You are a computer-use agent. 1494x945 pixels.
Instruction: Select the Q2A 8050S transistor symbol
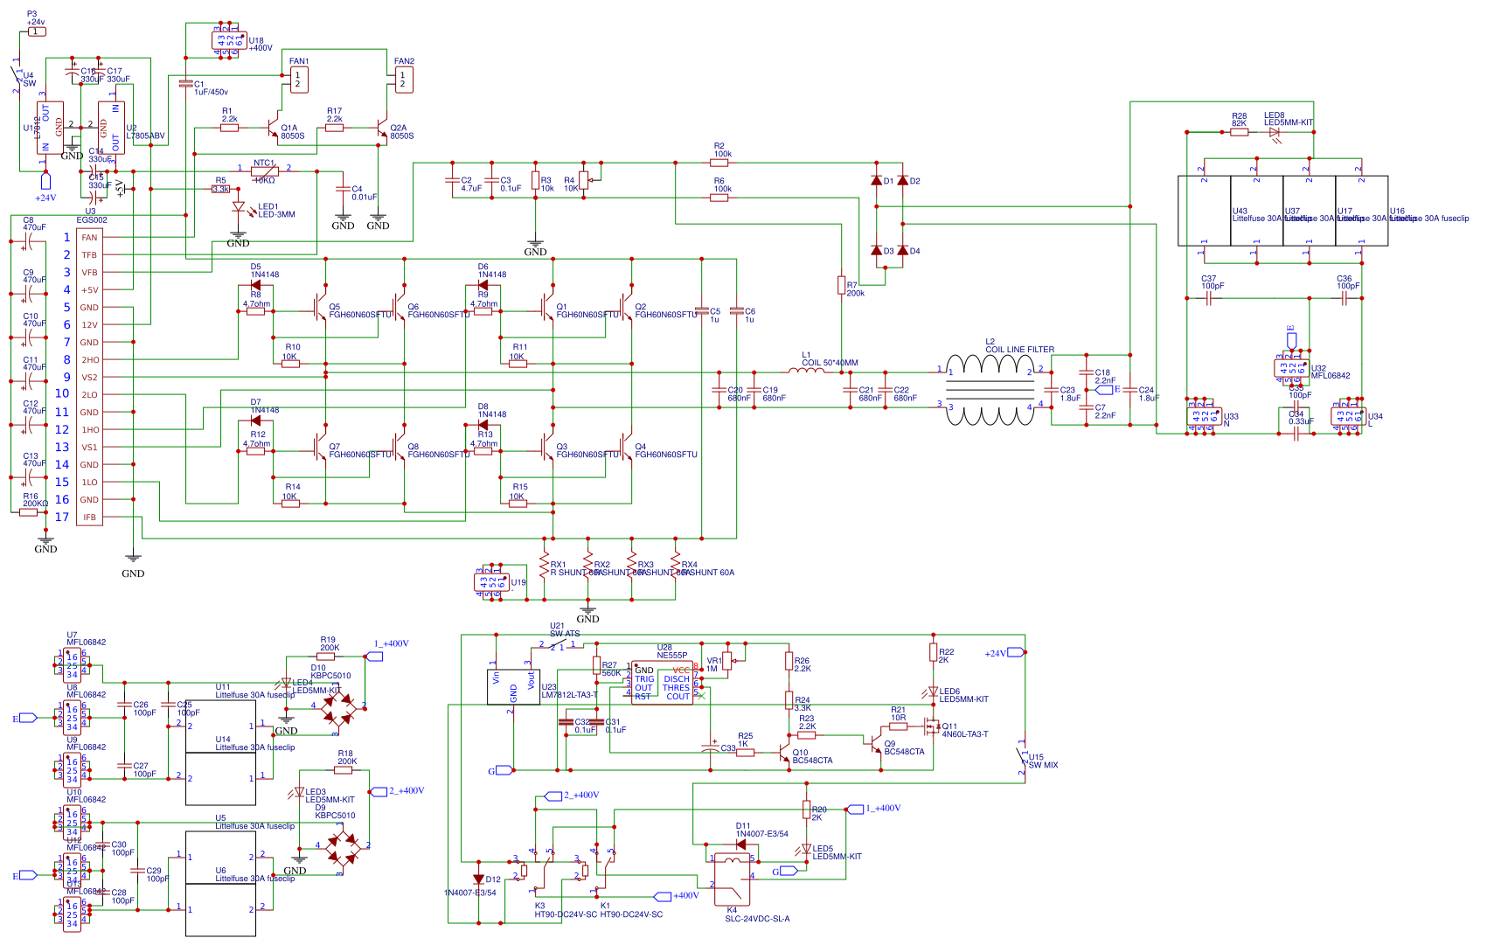click(380, 128)
